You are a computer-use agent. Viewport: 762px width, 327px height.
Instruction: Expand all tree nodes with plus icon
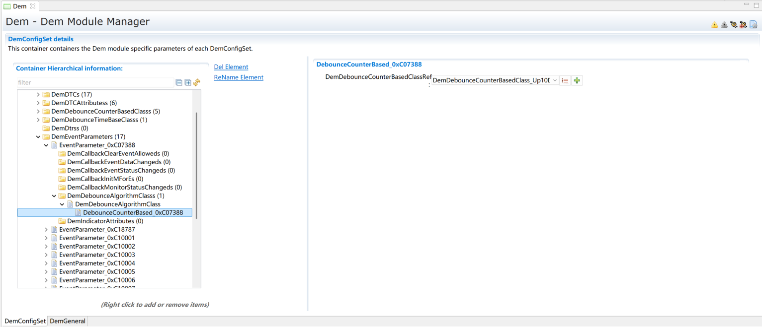188,83
